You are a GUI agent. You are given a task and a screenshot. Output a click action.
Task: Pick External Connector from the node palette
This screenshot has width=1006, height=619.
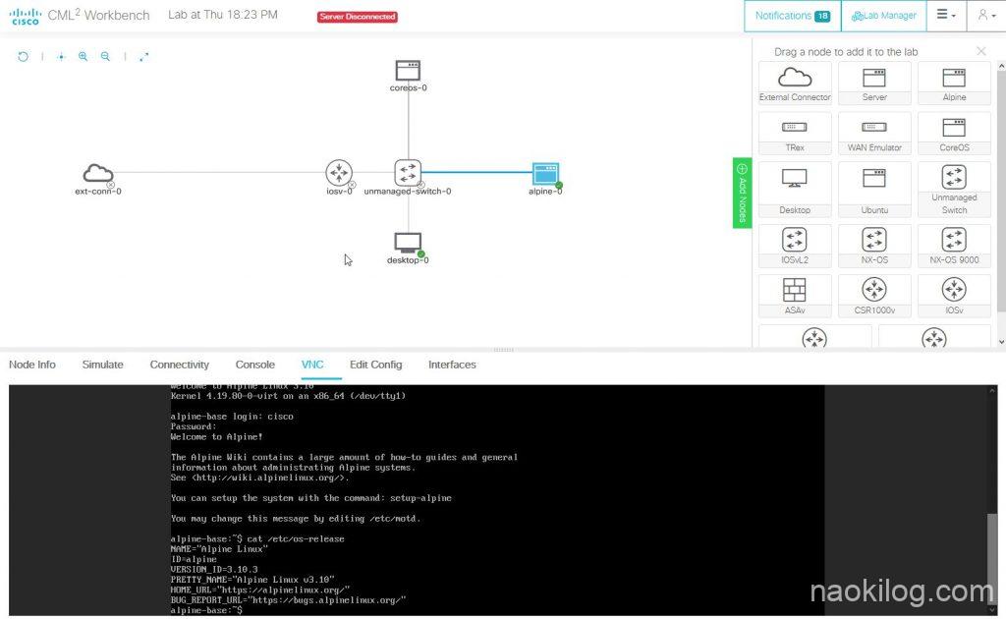pyautogui.click(x=795, y=84)
